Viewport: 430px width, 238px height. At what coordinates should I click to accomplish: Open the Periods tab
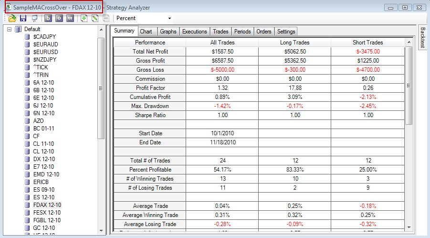tap(242, 32)
